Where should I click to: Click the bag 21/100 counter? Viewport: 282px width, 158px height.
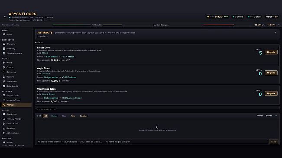point(257,17)
